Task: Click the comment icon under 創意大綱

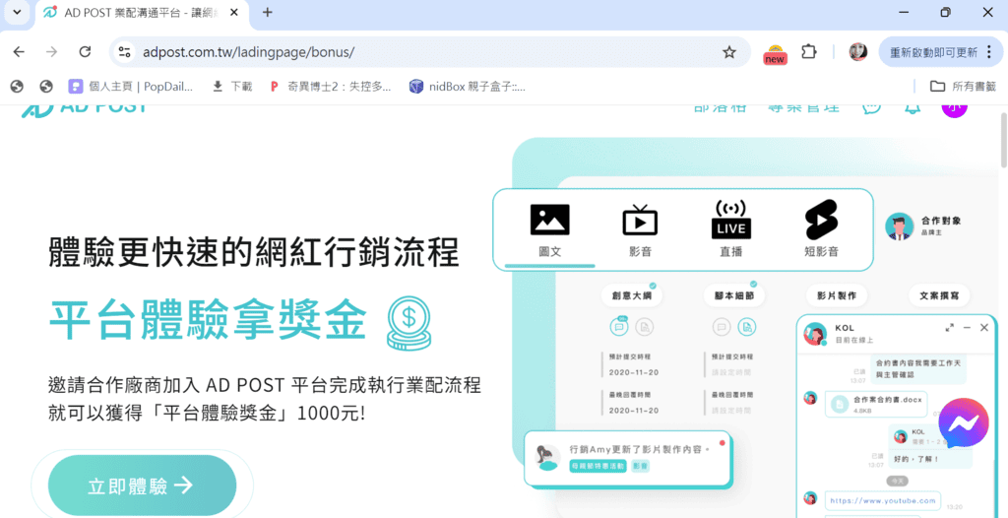Action: point(619,327)
